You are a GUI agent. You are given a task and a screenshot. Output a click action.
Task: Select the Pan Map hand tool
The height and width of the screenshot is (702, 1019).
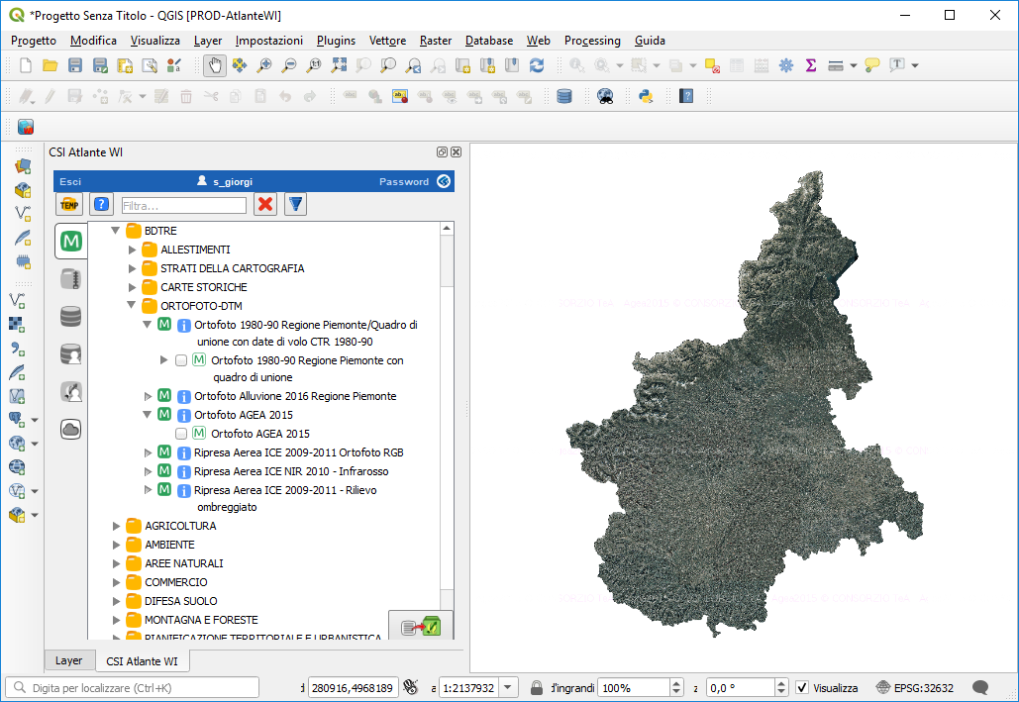[214, 65]
